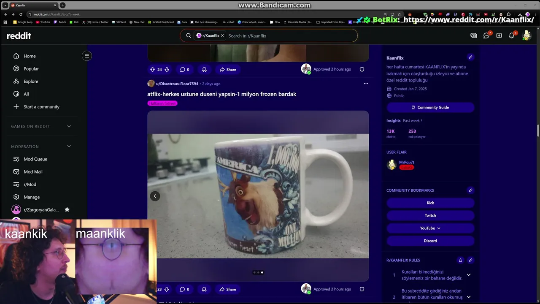Open the browser tab search dropdown
540x304 pixels.
pos(5,5)
